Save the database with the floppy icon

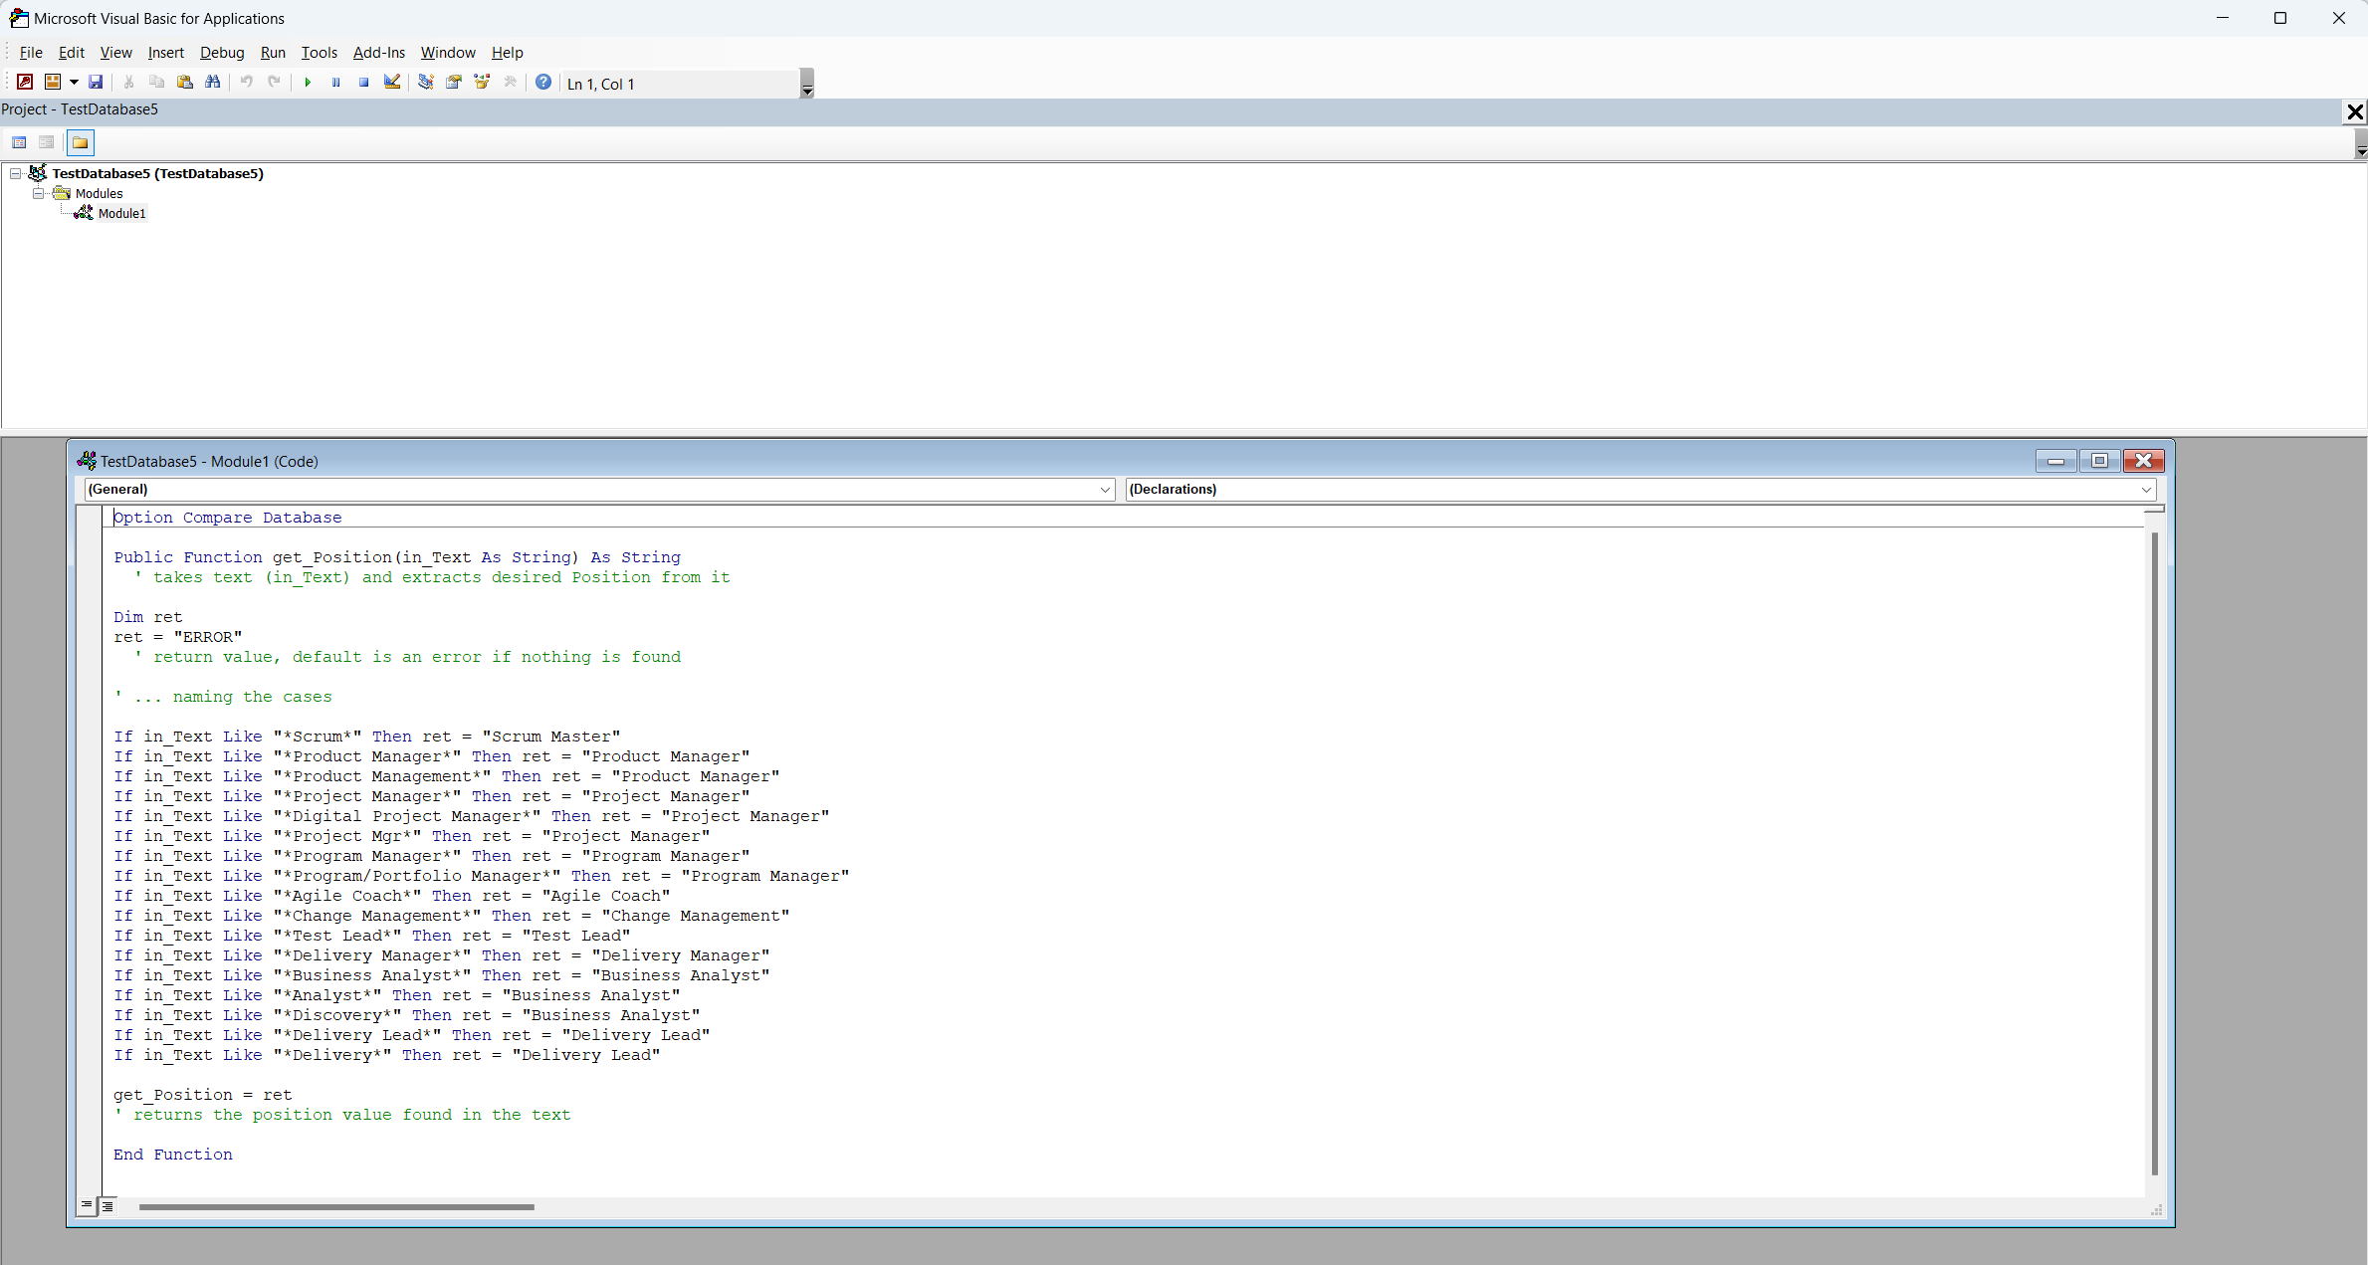coord(96,83)
